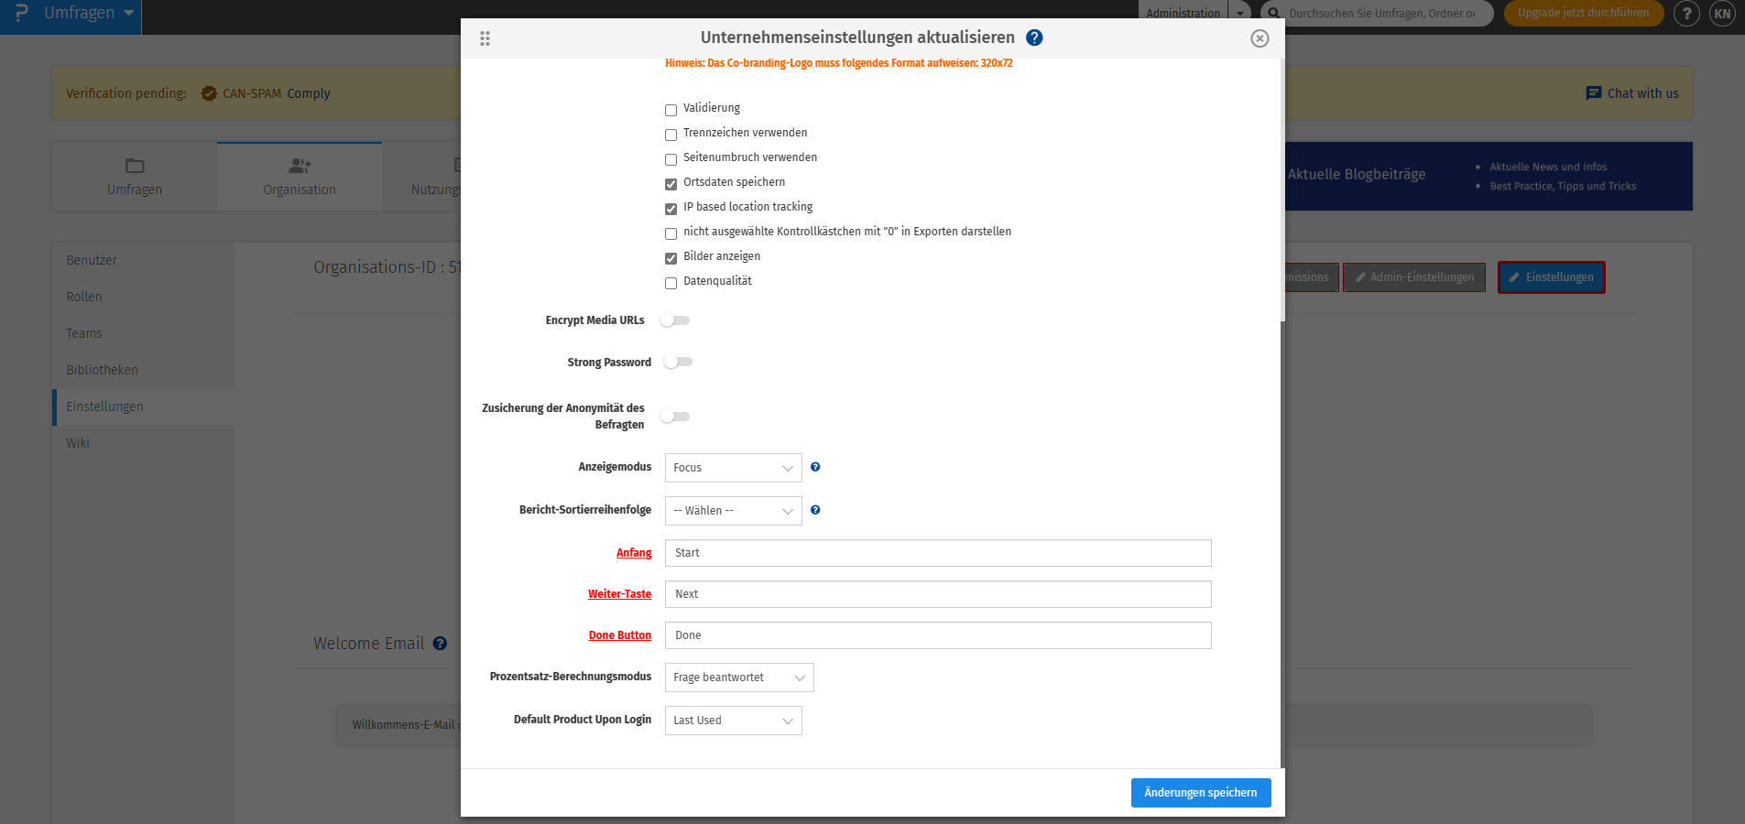Open the Anzeigemodus dropdown showing Focus

(732, 467)
